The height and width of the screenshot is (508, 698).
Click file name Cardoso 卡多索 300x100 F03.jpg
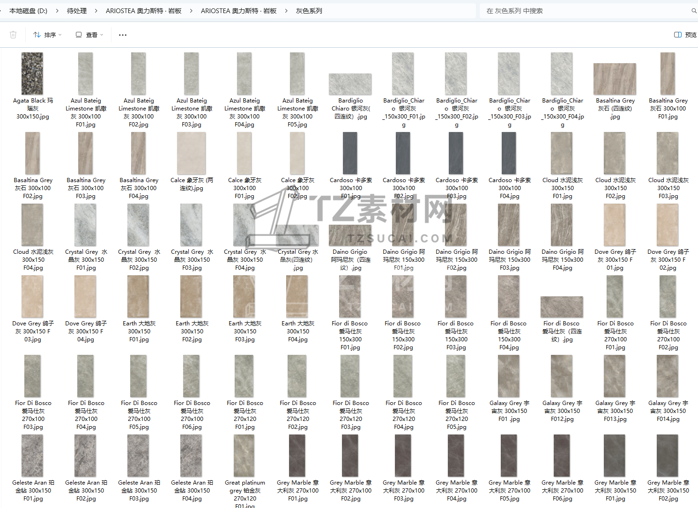(457, 188)
